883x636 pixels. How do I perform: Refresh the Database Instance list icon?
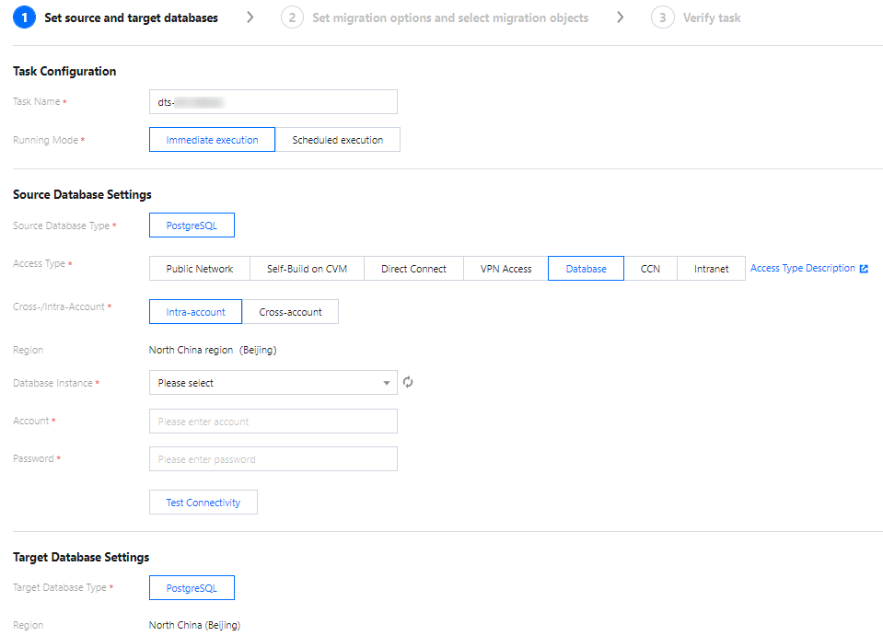(x=408, y=382)
